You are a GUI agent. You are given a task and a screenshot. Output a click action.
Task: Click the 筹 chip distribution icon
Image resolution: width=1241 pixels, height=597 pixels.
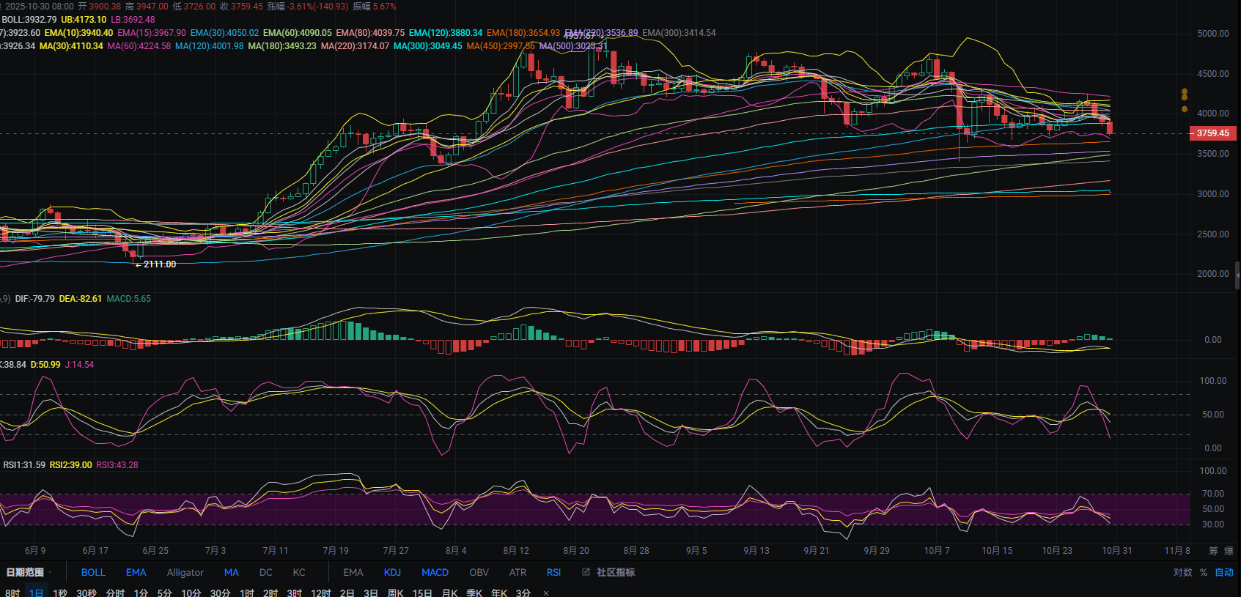point(1213,551)
